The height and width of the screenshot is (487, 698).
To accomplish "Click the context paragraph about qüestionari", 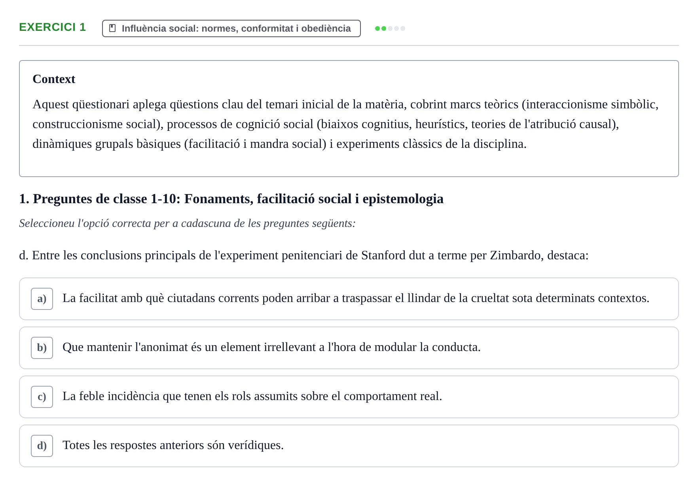I will coord(346,124).
